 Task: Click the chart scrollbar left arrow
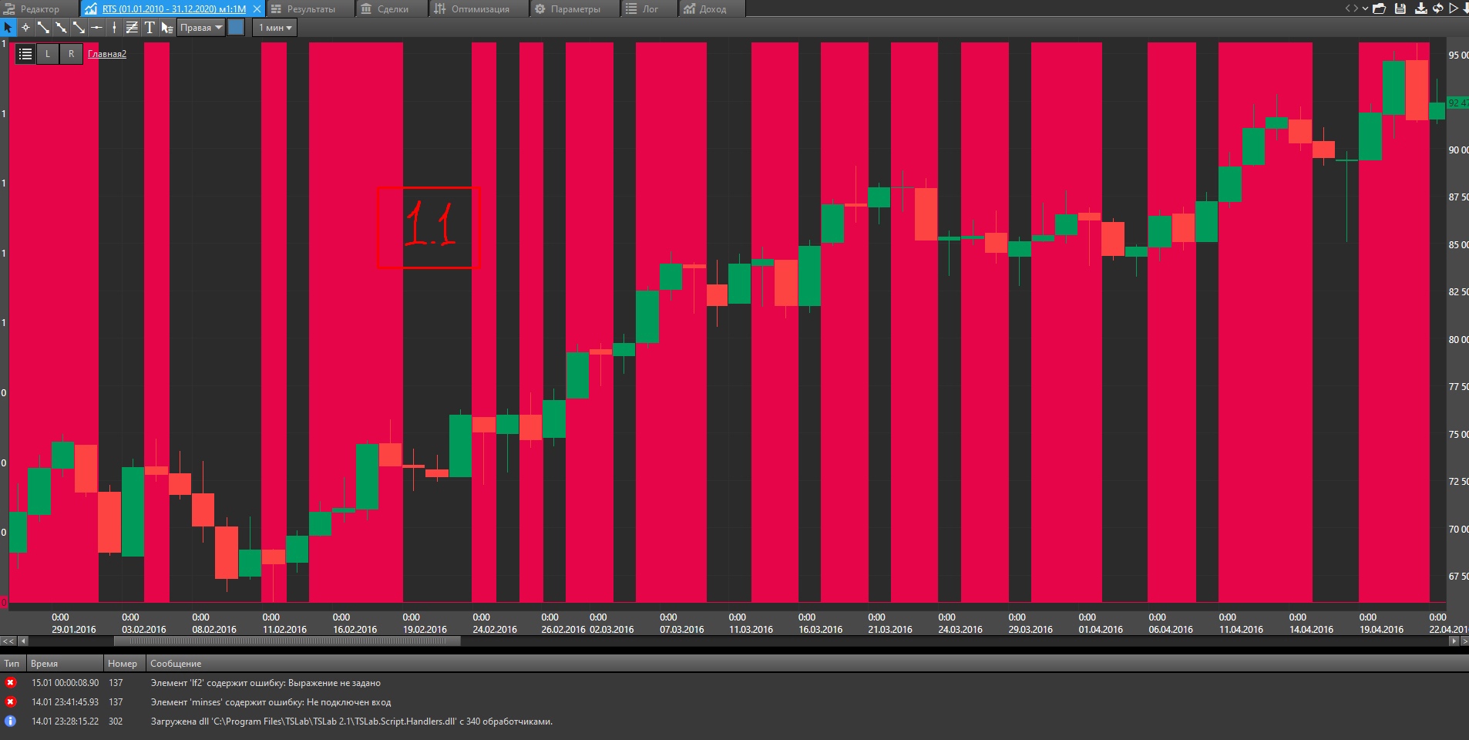(x=23, y=641)
